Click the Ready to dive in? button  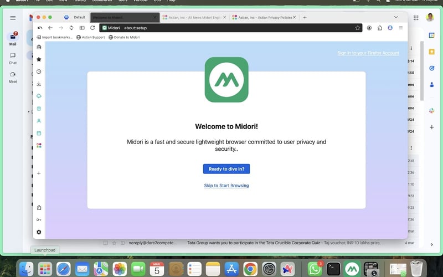pos(226,169)
